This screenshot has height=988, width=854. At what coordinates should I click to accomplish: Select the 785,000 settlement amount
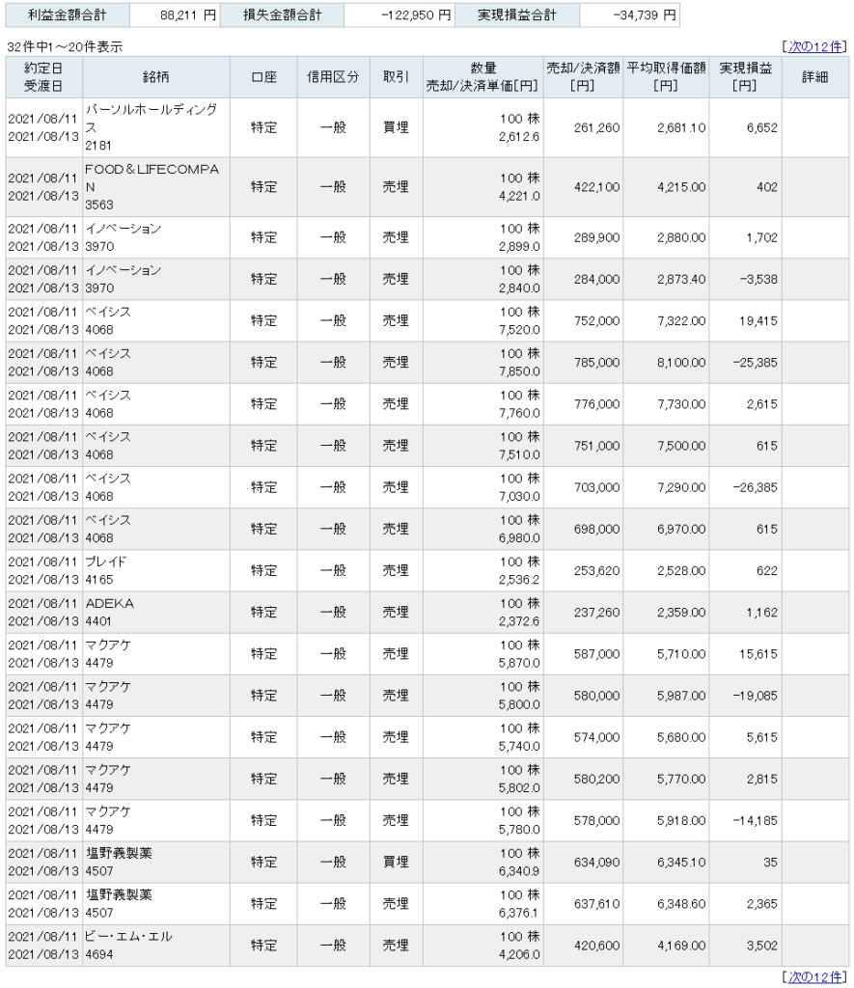tap(597, 363)
